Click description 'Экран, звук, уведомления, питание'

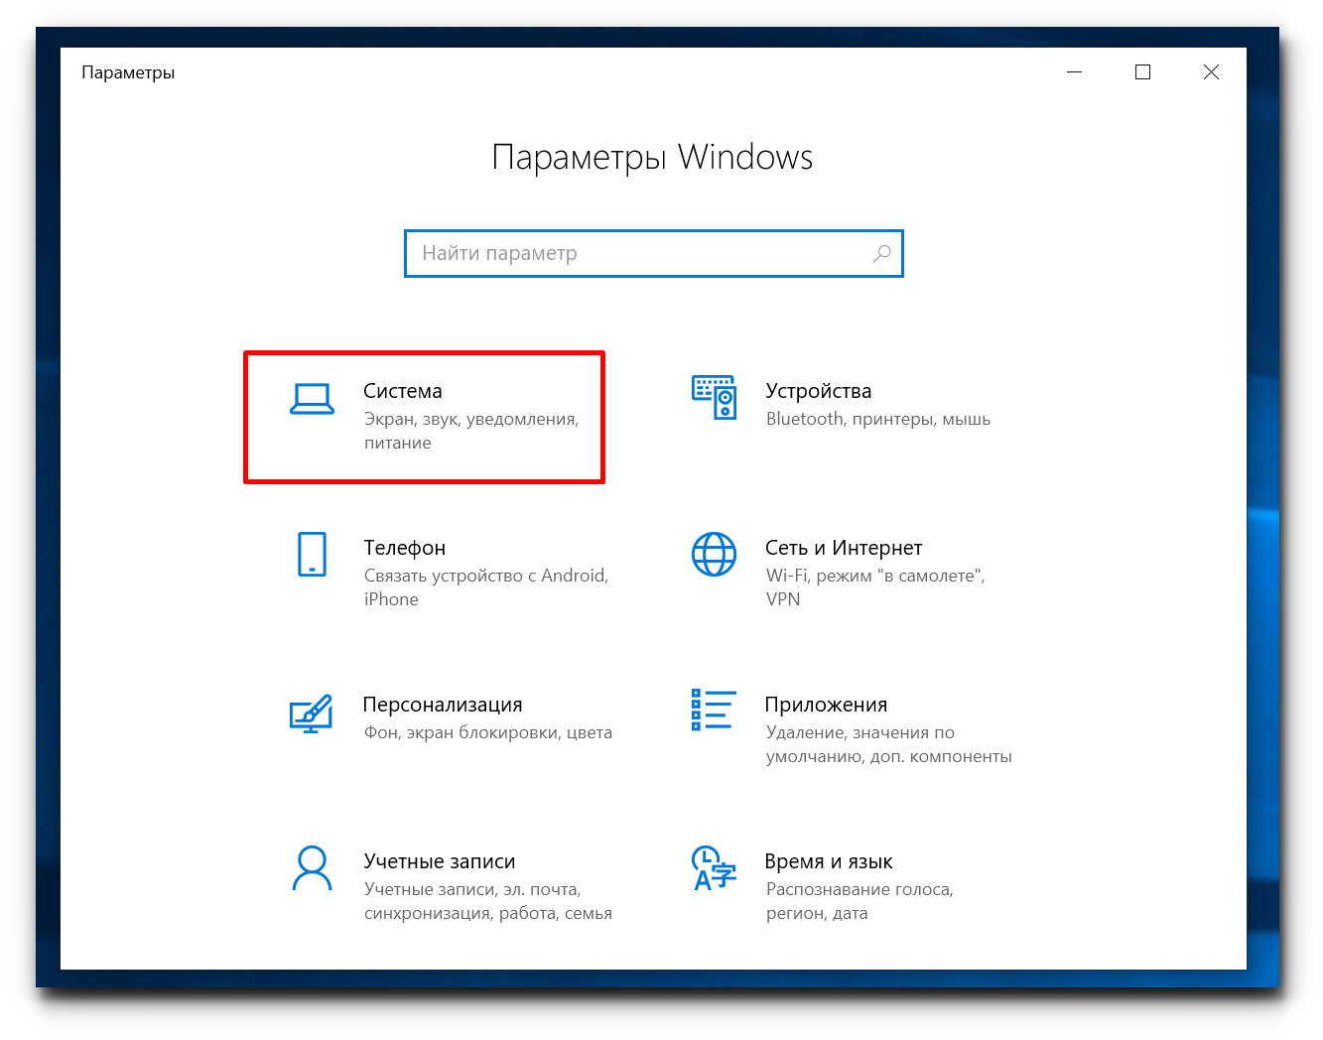pyautogui.click(x=471, y=431)
